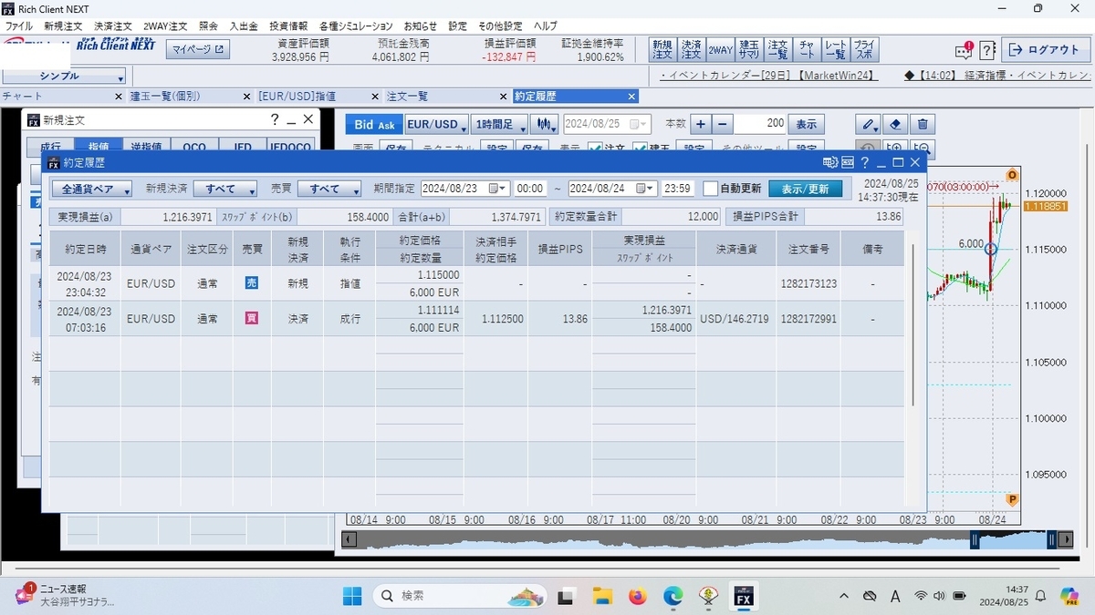Open the 各種シミュレーション menu
The height and width of the screenshot is (615, 1095).
pos(356,26)
